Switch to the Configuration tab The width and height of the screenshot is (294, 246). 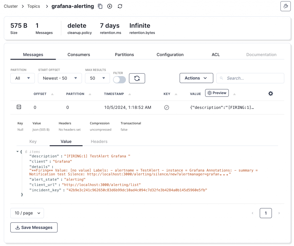tap(170, 55)
